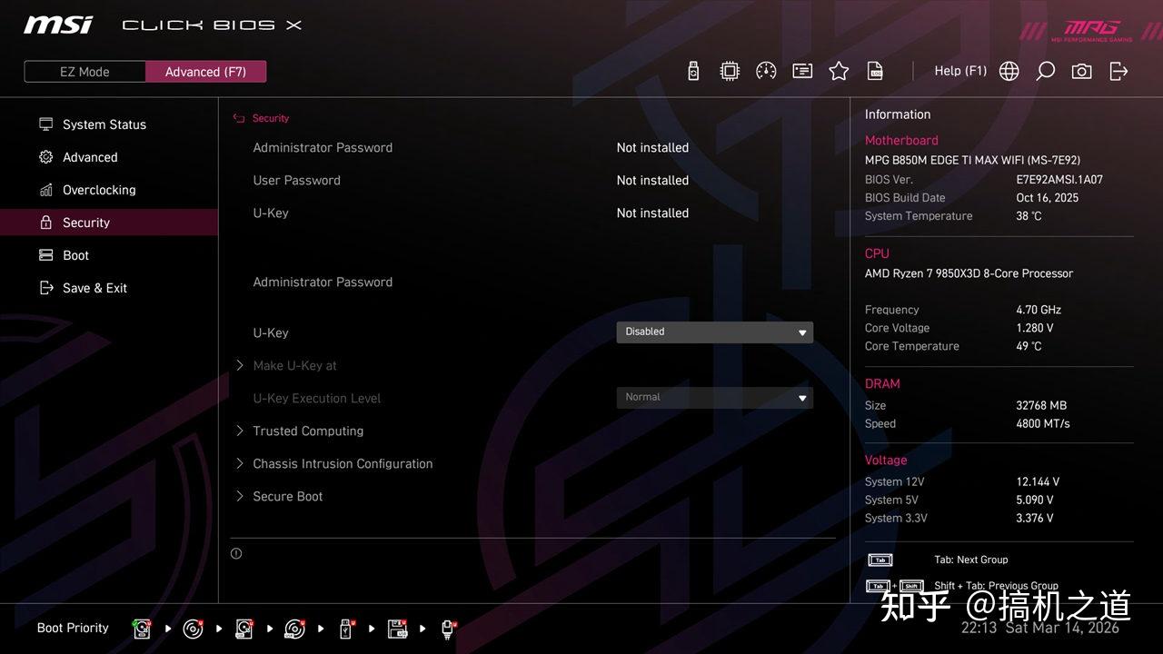
Task: Expand the Make U-Key at submenu
Action: [x=294, y=365]
